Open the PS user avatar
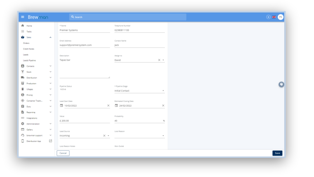 point(281,17)
